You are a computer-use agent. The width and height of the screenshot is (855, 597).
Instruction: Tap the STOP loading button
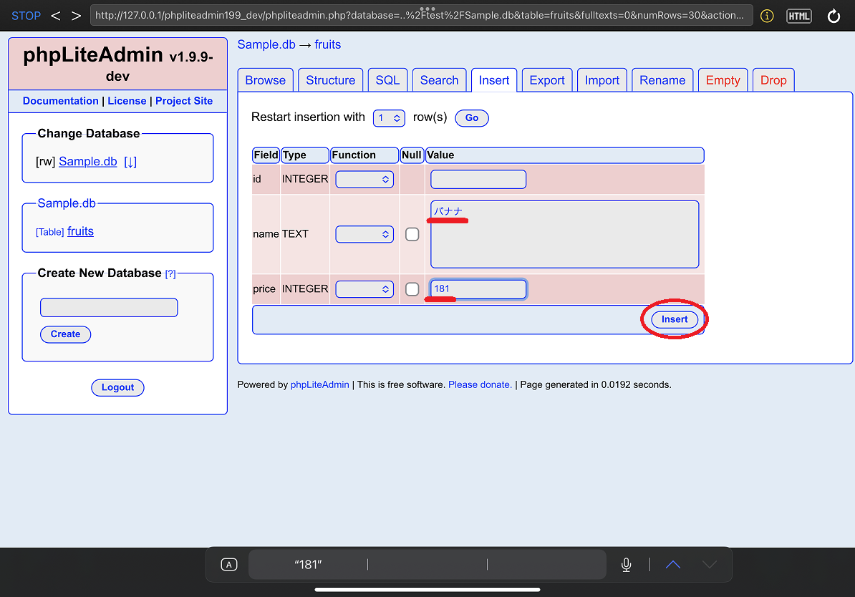(x=26, y=16)
